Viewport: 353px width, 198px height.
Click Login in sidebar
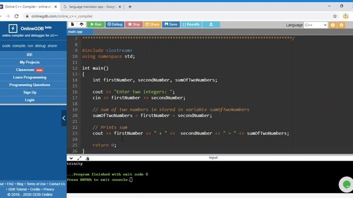coord(30,100)
